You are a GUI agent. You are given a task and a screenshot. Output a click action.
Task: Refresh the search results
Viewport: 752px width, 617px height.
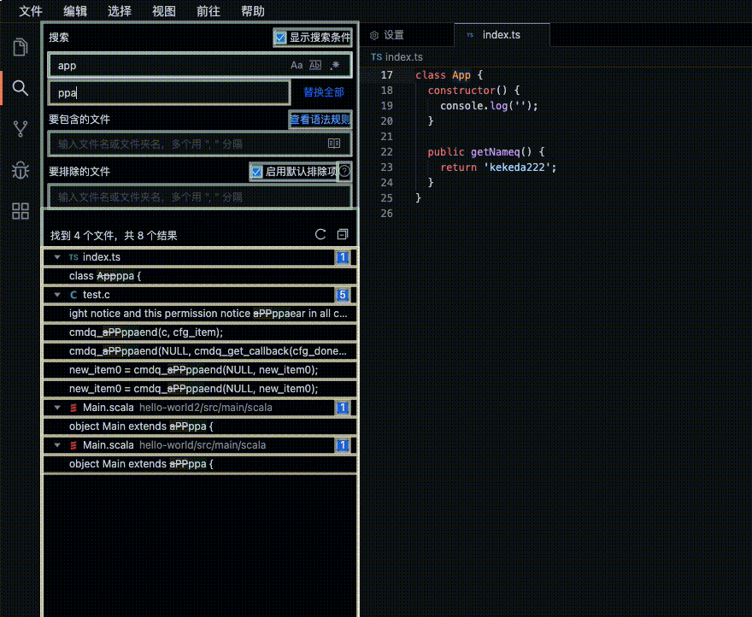tap(320, 234)
